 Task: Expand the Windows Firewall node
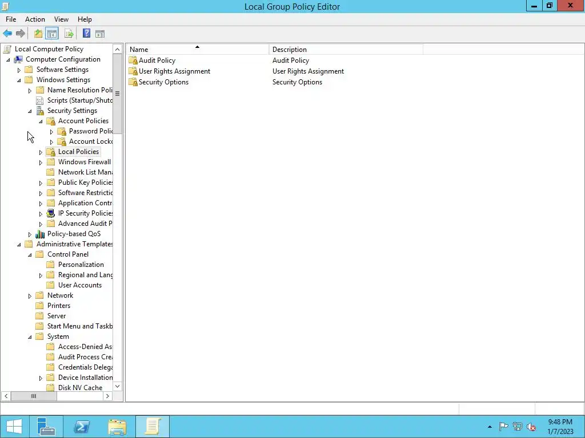[41, 163]
